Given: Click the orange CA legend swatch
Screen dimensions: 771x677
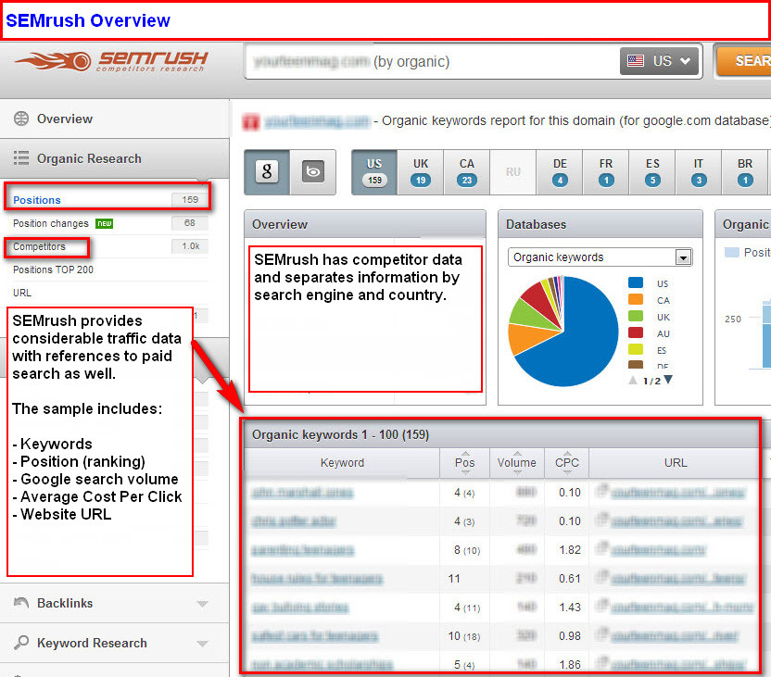Looking at the screenshot, I should [x=636, y=299].
